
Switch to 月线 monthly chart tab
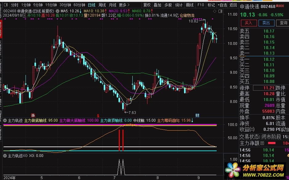(x=112, y=5)
